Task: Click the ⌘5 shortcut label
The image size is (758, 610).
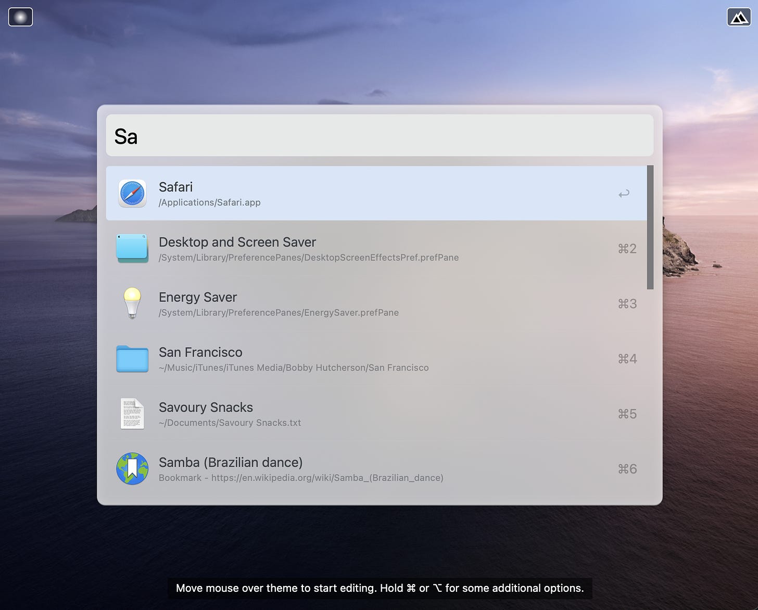Action: (x=627, y=414)
